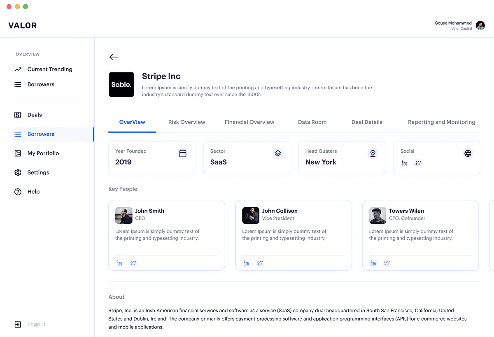
Task: Click calendar icon in Year Founded card
Action: point(183,153)
